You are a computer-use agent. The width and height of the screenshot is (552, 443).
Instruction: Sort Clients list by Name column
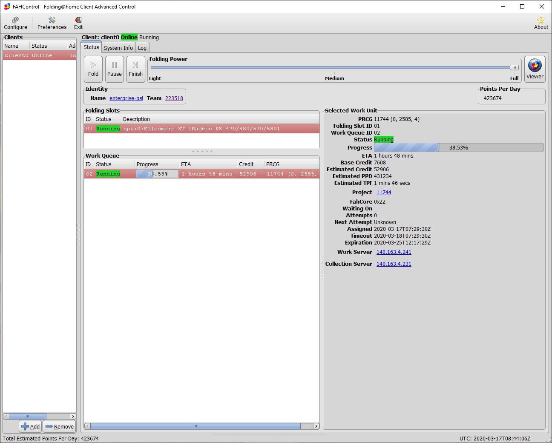click(x=16, y=46)
